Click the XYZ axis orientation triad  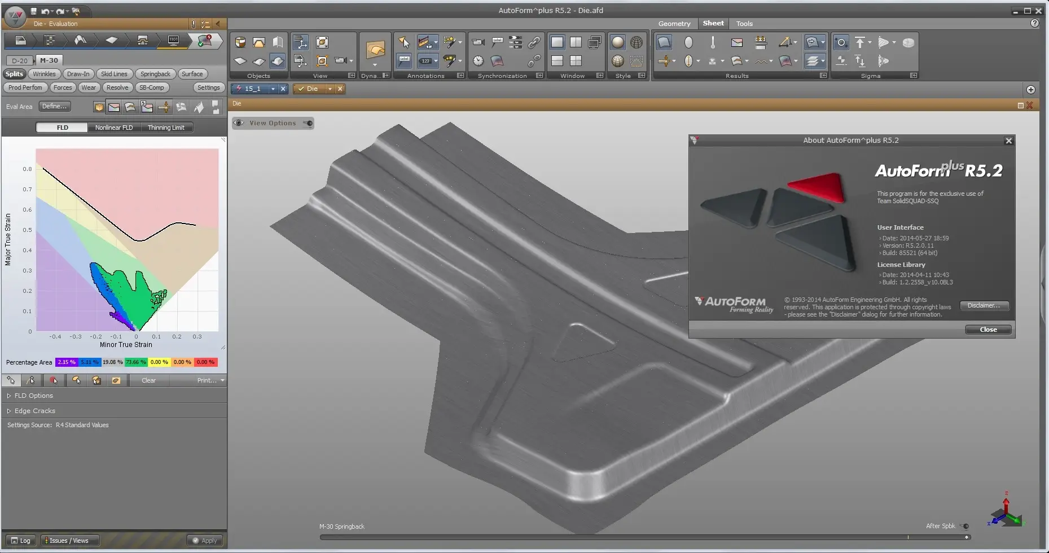[x=1006, y=510]
